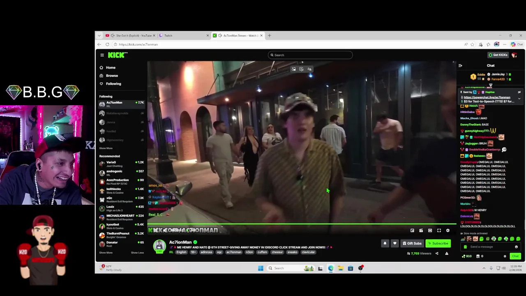
Task: Show hidden system tray icons
Action: point(484,268)
